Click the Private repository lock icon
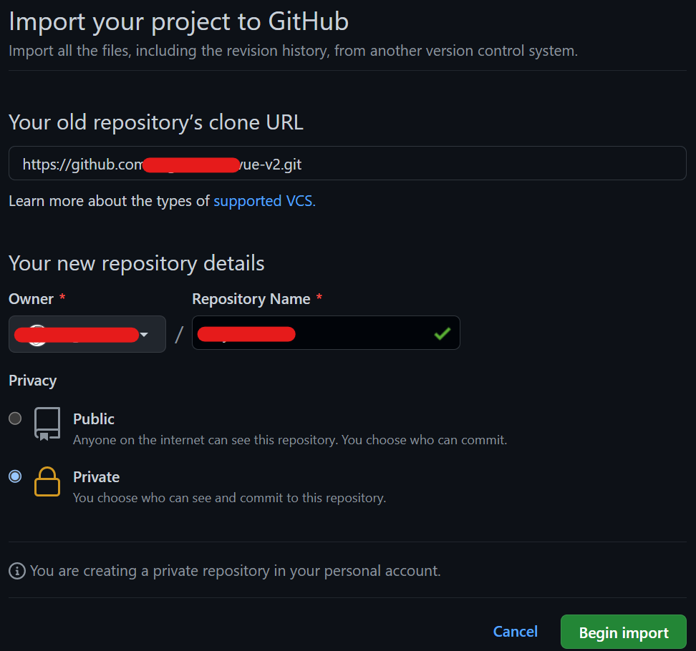The image size is (696, 651). coord(47,481)
